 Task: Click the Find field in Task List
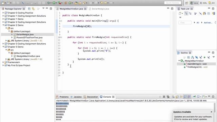coord(185,23)
